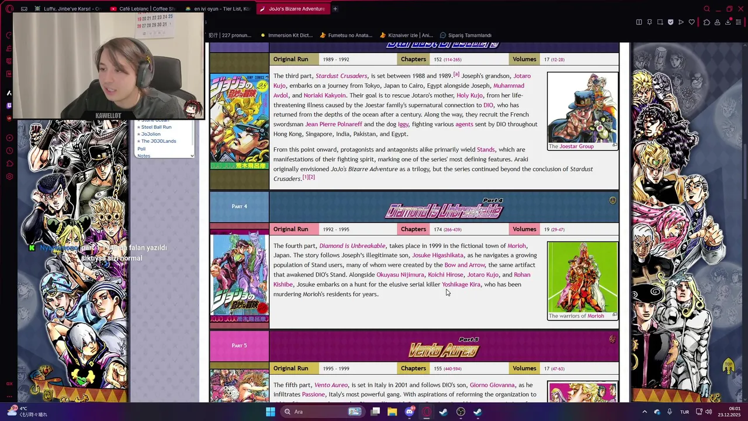Select JoJolion in contents list

pos(151,134)
